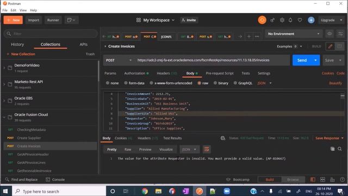
Task: Select the GraphQL body option
Action: pyautogui.click(x=243, y=83)
